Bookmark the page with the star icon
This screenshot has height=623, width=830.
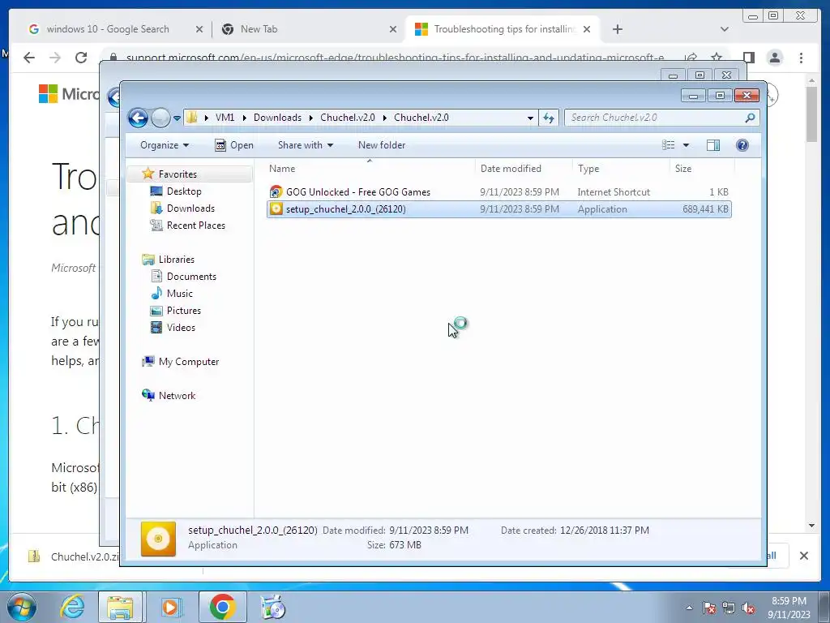click(x=717, y=58)
